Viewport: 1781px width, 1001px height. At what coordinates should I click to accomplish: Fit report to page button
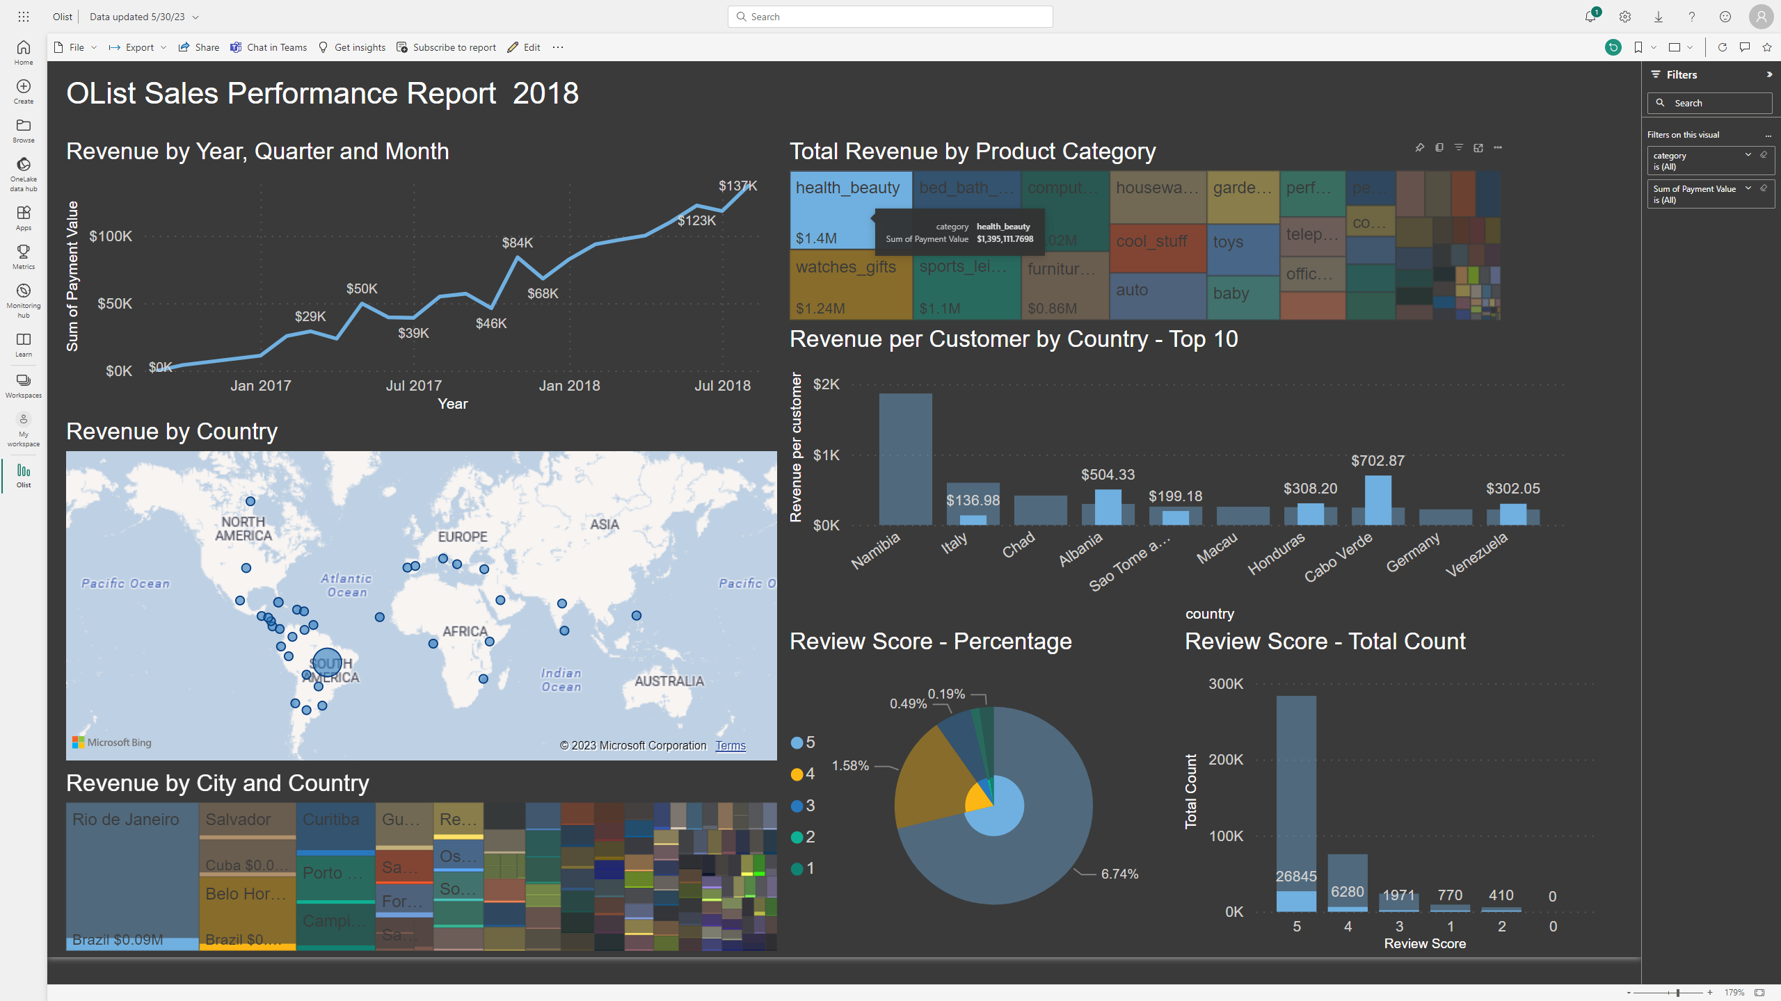pyautogui.click(x=1760, y=993)
